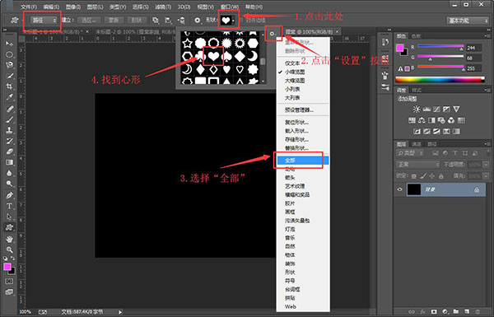Select the Crop tool

coord(9,86)
